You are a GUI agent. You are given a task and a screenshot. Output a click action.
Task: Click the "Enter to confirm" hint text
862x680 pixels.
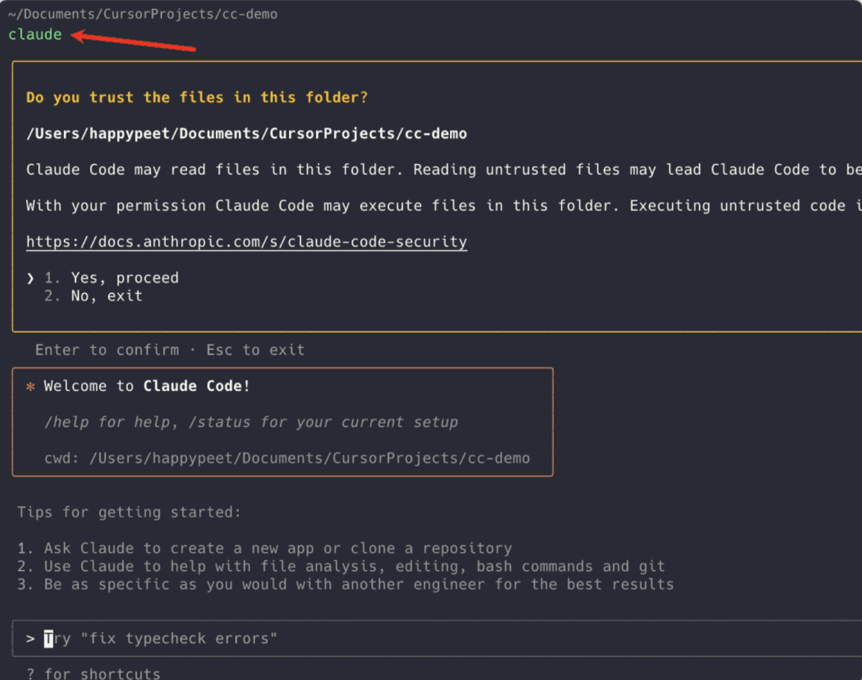tap(107, 350)
